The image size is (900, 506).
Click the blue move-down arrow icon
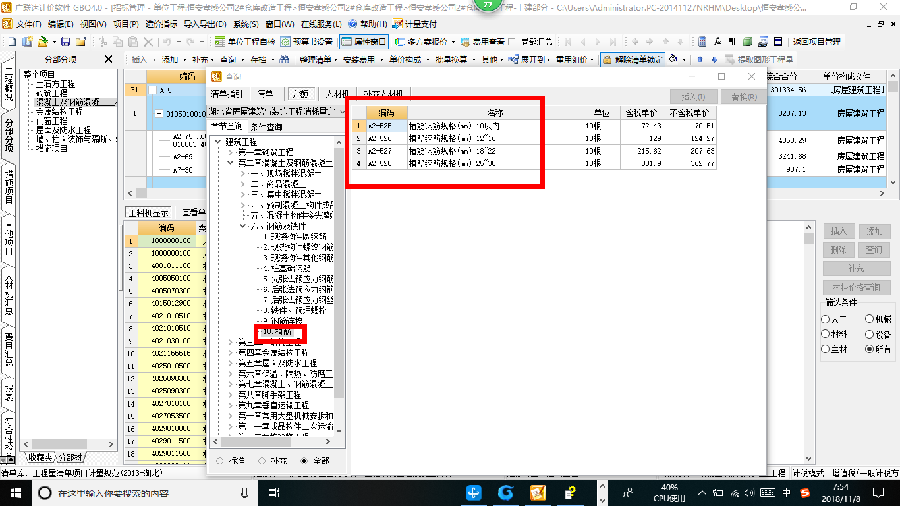point(714,59)
